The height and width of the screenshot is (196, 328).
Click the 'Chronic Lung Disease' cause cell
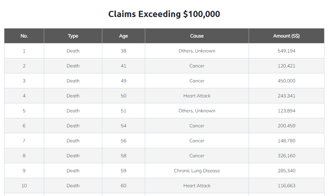click(x=197, y=171)
